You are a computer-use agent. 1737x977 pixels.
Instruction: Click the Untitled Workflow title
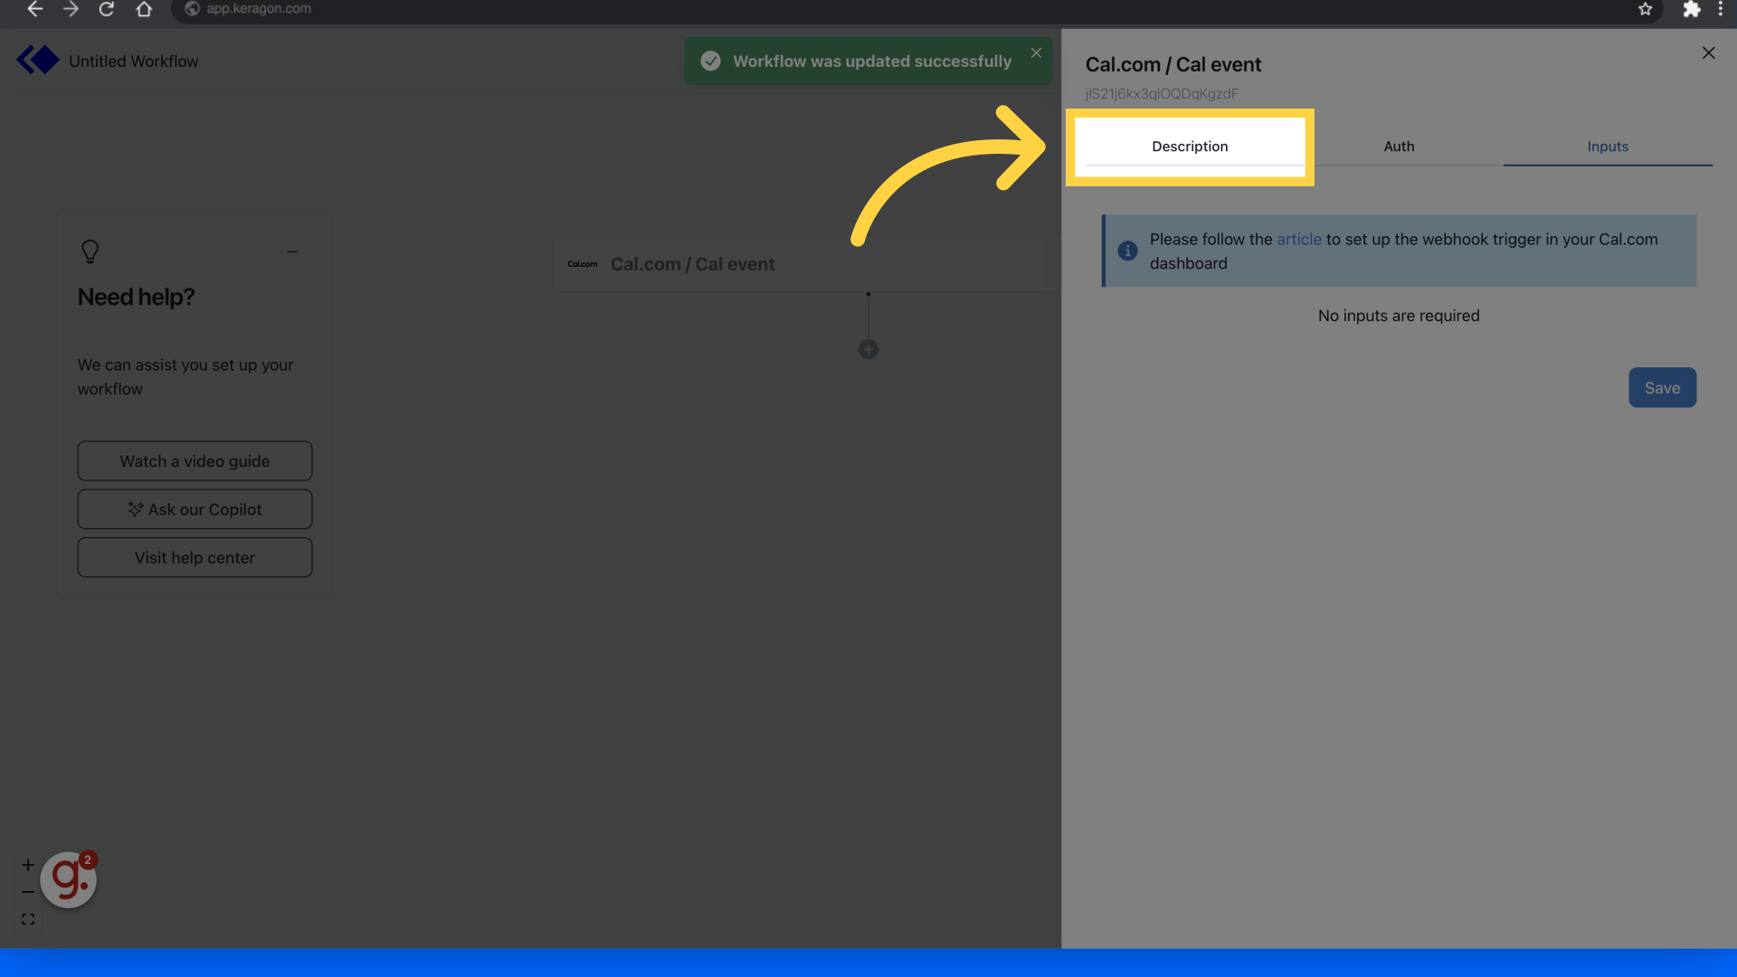coord(134,62)
